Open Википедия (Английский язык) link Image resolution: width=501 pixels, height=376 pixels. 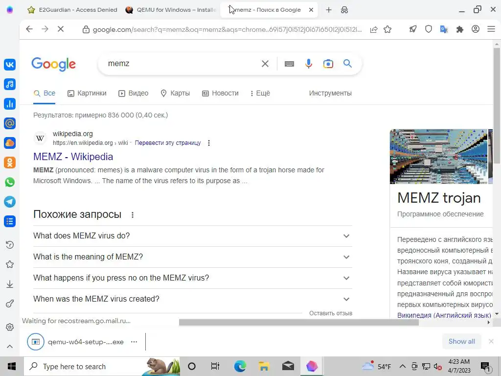pyautogui.click(x=444, y=315)
